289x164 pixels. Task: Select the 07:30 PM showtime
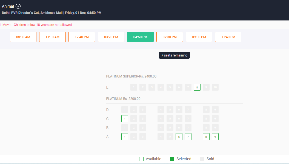[x=170, y=37]
